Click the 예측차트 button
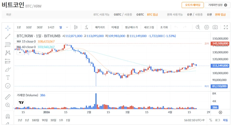232x126 pixels. click(100, 27)
